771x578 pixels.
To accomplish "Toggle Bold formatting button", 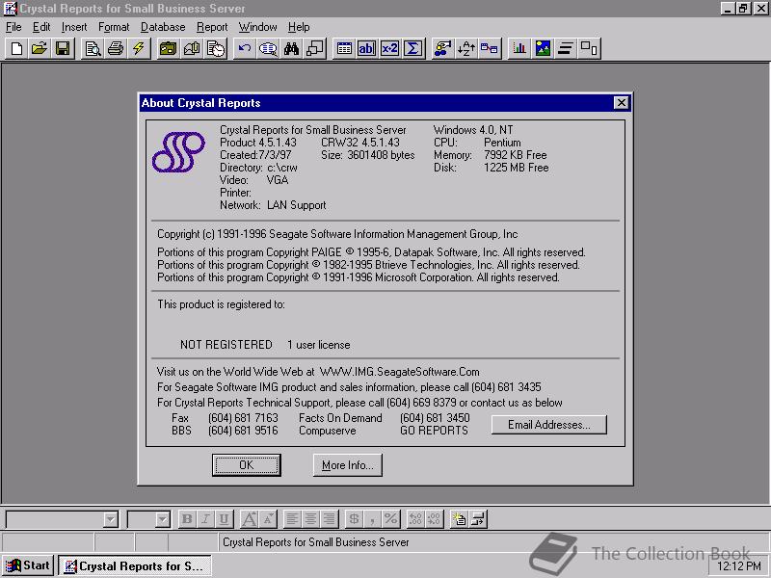I will (187, 519).
